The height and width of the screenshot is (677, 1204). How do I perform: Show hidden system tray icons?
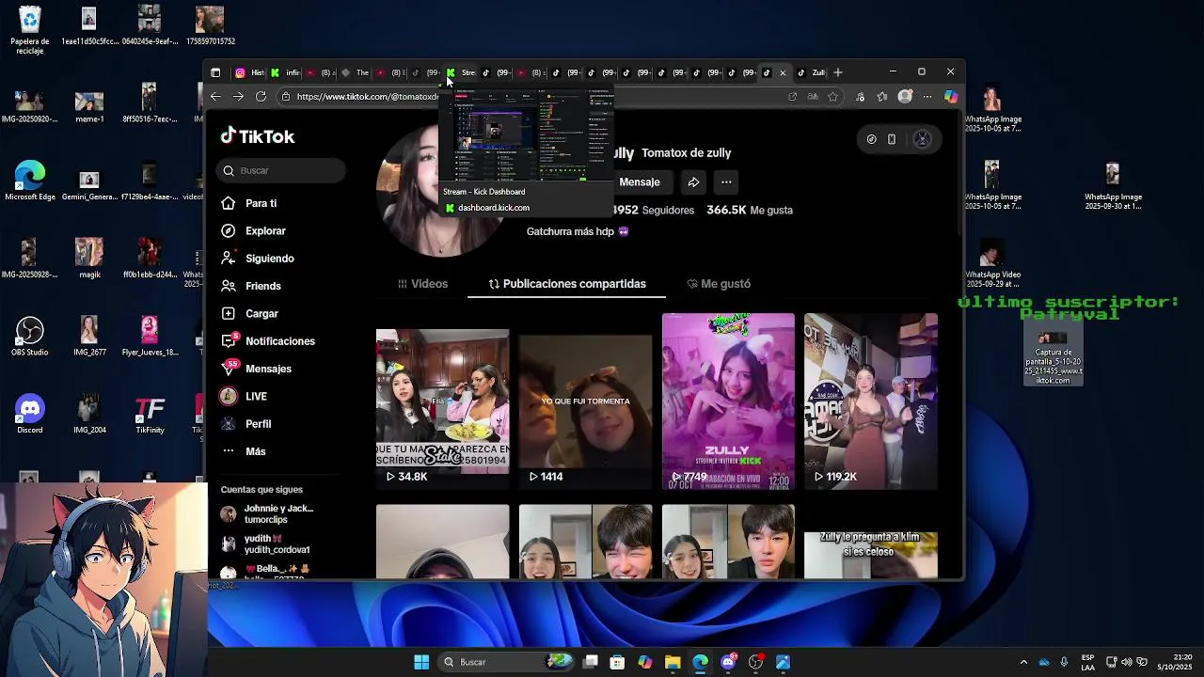[1023, 662]
